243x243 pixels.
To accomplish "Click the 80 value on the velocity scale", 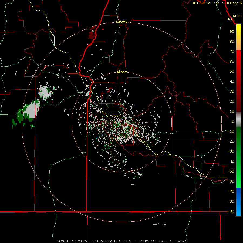I will (x=232, y=41).
